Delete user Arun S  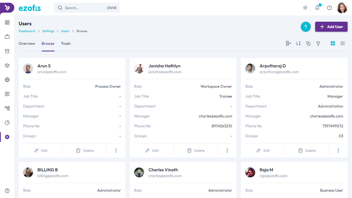click(85, 150)
